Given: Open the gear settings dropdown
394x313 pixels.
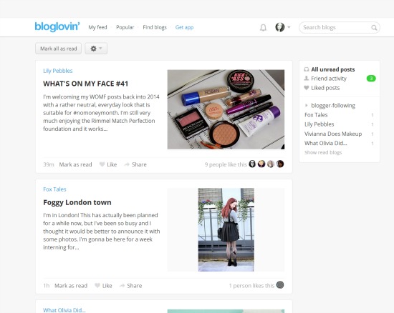Looking at the screenshot, I should pyautogui.click(x=96, y=49).
